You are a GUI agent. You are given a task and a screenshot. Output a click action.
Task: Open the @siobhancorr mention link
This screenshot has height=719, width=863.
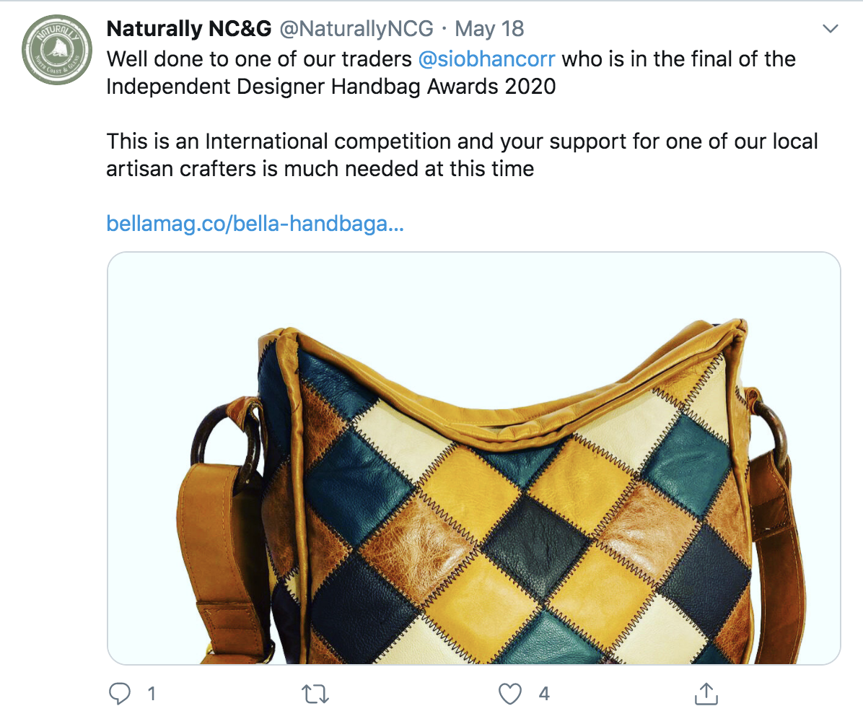(x=486, y=59)
